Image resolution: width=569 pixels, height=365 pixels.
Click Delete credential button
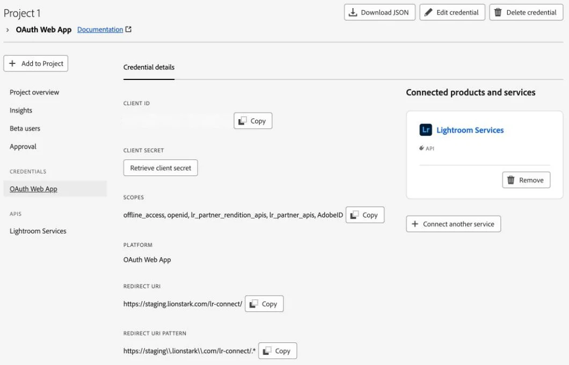click(526, 12)
